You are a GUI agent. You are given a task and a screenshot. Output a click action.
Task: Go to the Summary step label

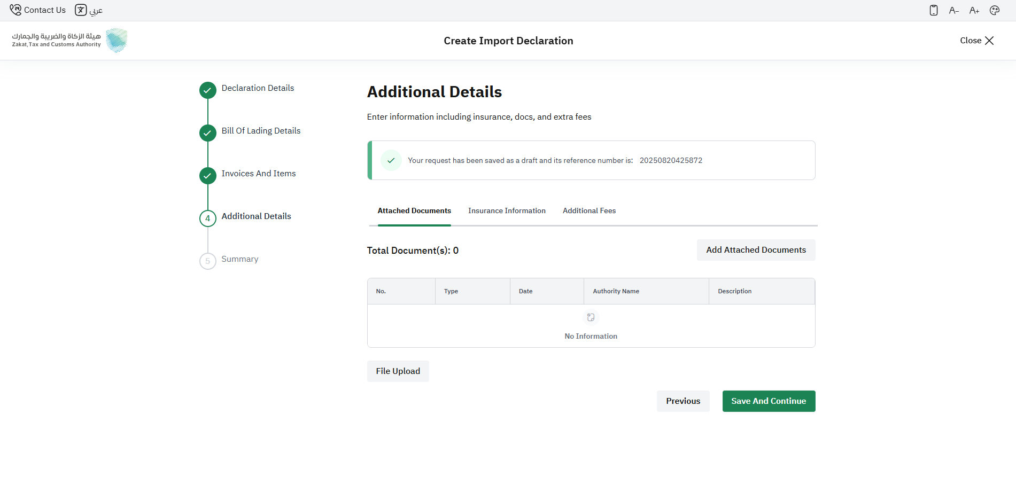(240, 259)
